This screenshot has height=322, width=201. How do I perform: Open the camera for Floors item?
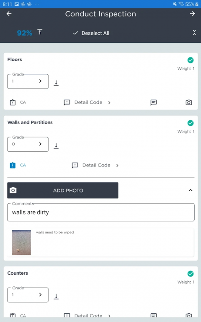189,102
